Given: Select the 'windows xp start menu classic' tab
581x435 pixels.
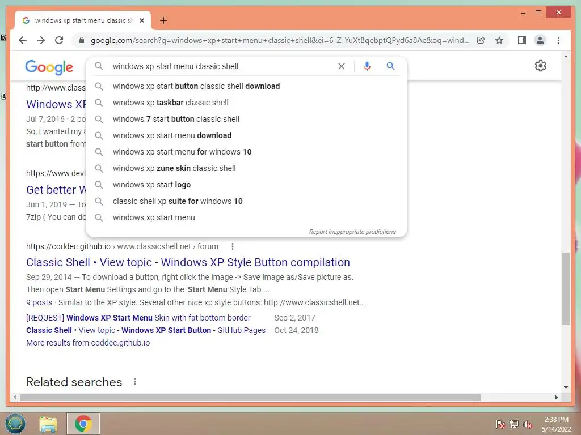Looking at the screenshot, I should pos(82,20).
